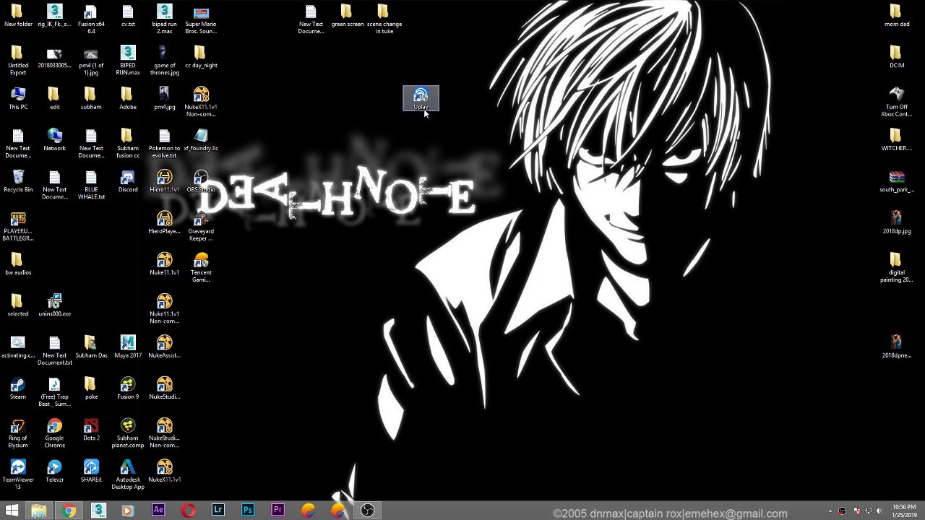The image size is (925, 520).
Task: Select the 2018dp.jpg image file
Action: [896, 222]
